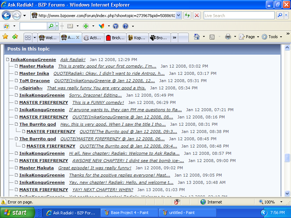Viewport: 291px width, 218px height.
Task: Click the Add to Favorites icon
Action: (15, 37)
